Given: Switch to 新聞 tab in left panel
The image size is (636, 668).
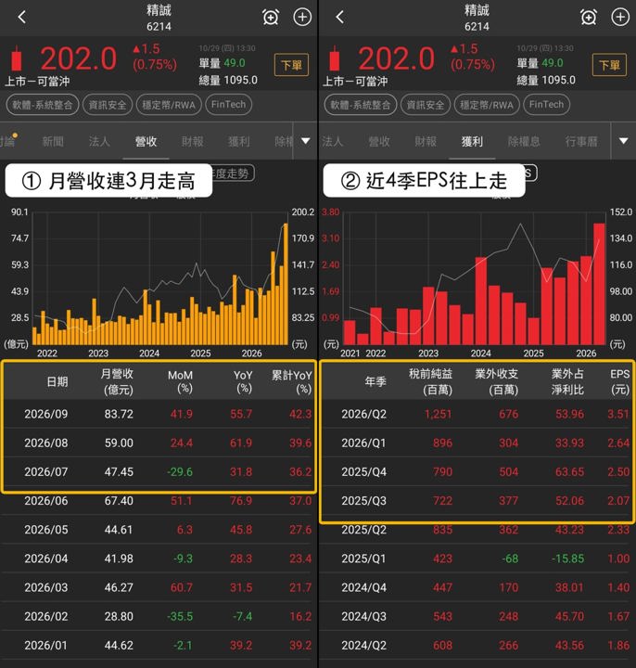Looking at the screenshot, I should tap(53, 141).
